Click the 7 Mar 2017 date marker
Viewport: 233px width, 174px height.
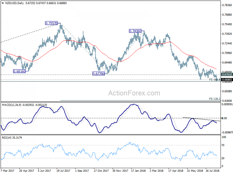(7, 171)
